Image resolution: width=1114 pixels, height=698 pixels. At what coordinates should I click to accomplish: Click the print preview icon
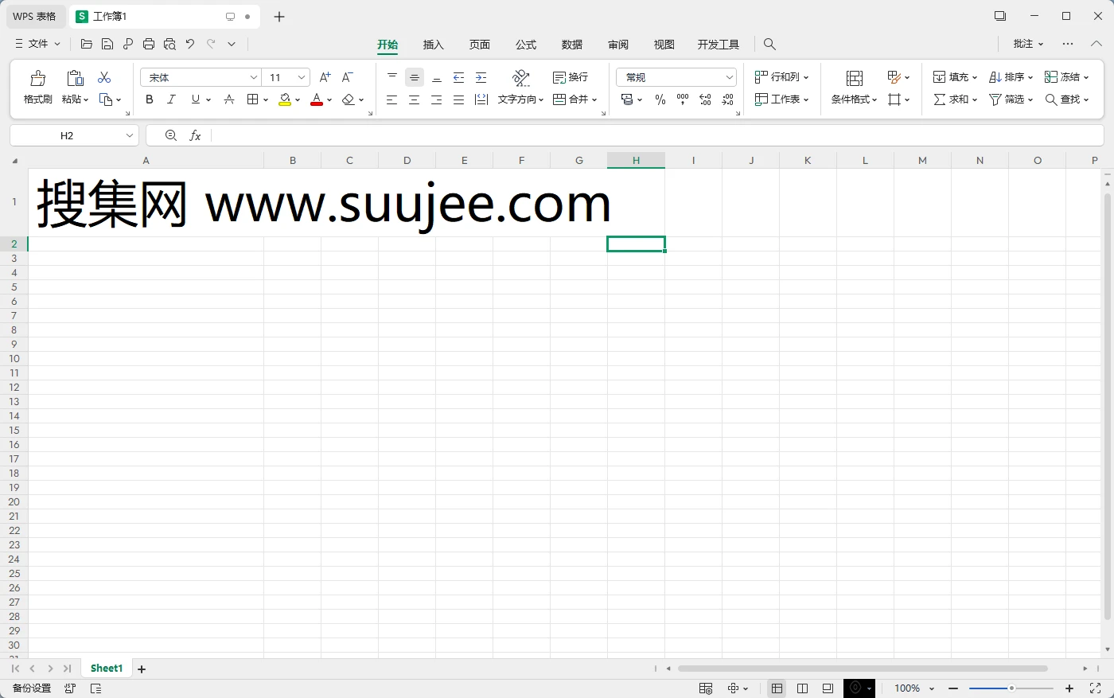[x=169, y=45]
